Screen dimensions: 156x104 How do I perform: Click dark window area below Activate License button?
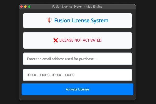pyautogui.click(x=77, y=97)
